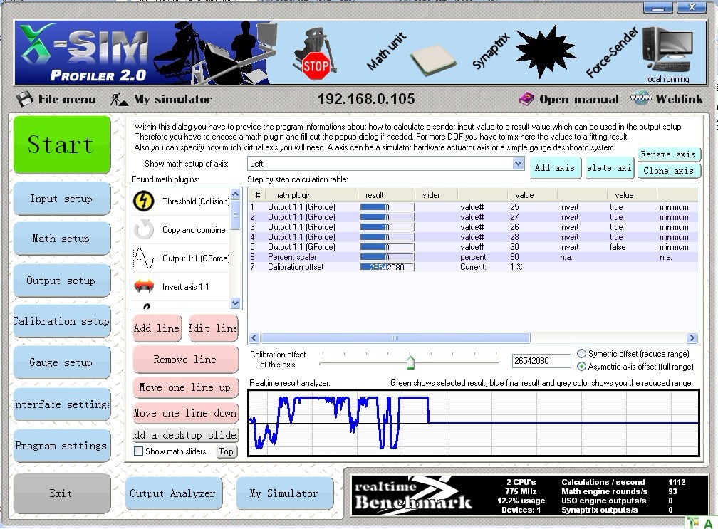The height and width of the screenshot is (529, 718).
Task: Click the plugin list scroll up arrow
Action: point(235,194)
